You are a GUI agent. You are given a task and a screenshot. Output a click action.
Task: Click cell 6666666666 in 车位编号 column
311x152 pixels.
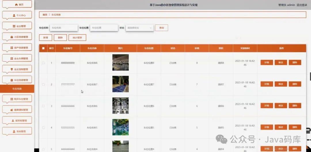click(68, 106)
